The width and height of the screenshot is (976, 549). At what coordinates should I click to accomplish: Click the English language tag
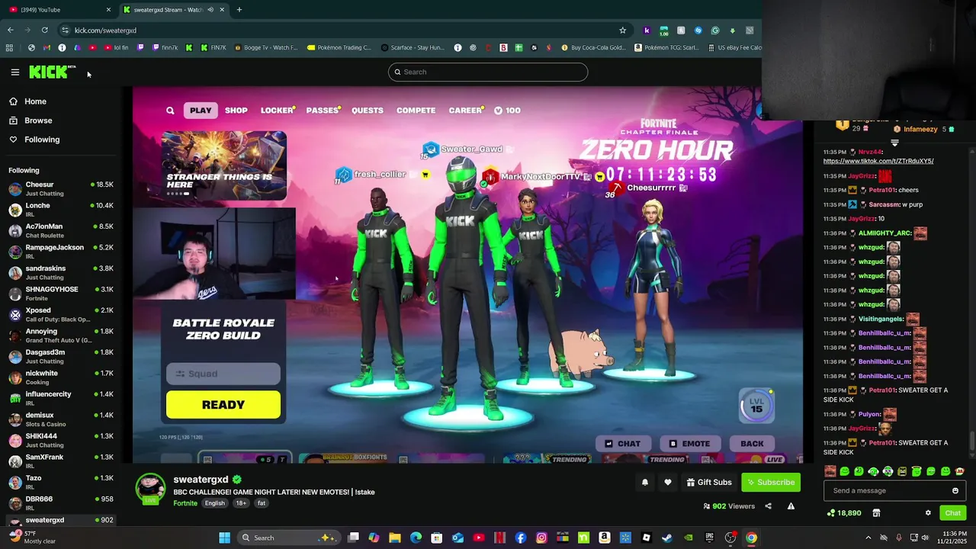214,503
